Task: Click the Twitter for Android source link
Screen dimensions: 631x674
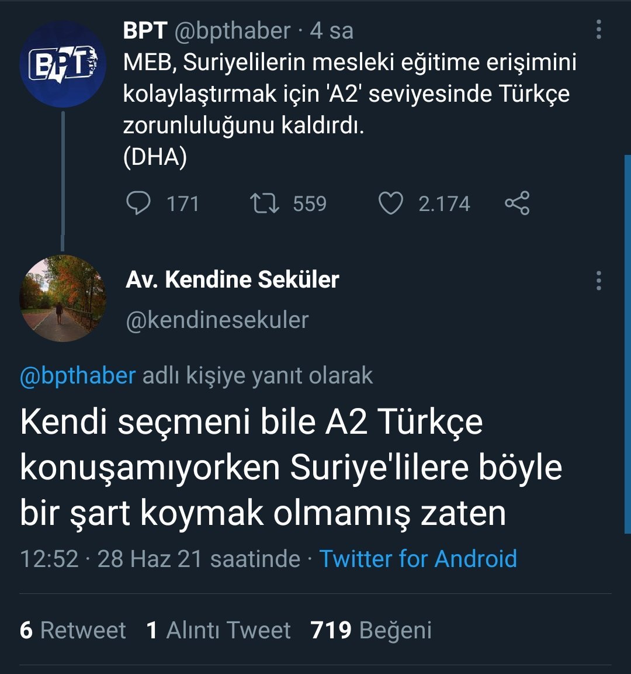Action: (x=418, y=559)
